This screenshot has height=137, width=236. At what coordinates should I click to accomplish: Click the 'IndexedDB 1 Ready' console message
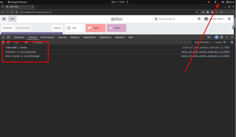(16, 47)
